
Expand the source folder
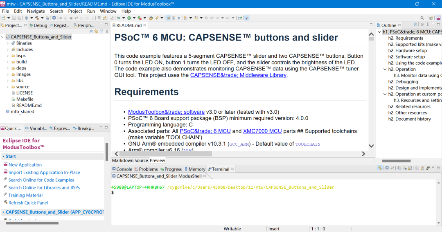click(8, 87)
